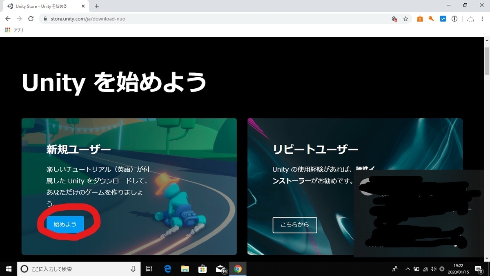Close the Unity Store tab
Image resolution: width=490 pixels, height=276 pixels.
click(84, 6)
